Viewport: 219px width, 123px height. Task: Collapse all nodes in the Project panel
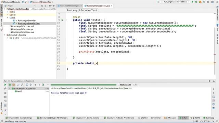(46, 6)
